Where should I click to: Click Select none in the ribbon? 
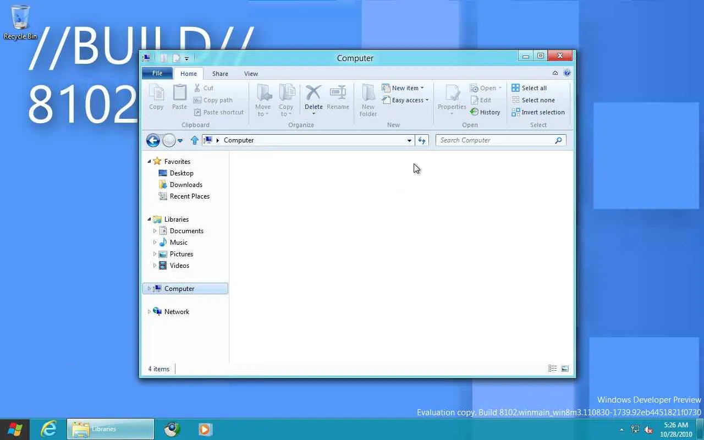(x=533, y=100)
